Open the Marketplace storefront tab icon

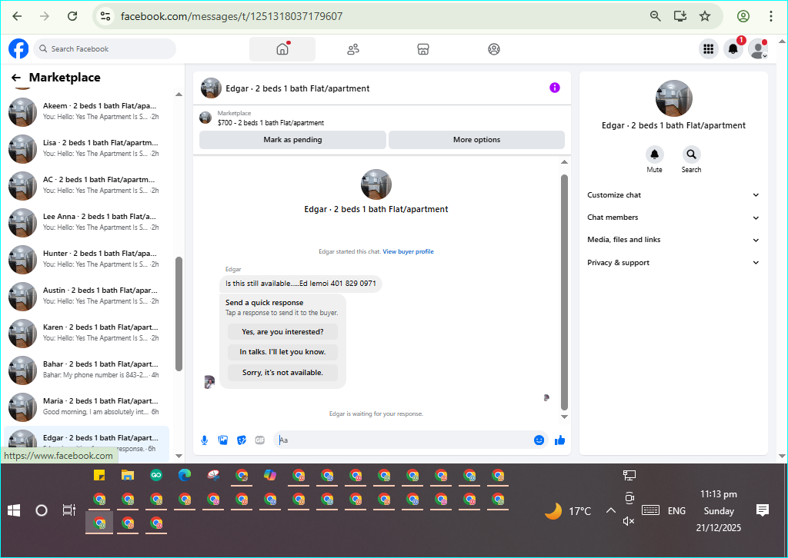click(x=423, y=48)
